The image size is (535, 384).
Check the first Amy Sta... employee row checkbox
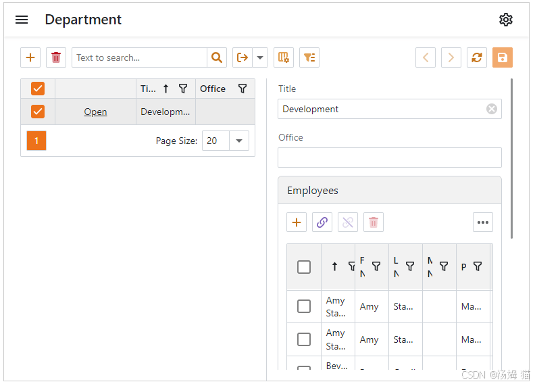click(x=304, y=306)
